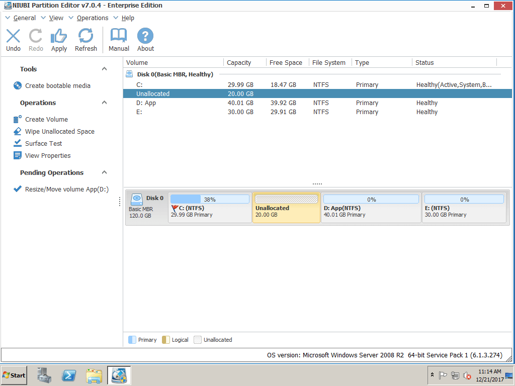The height and width of the screenshot is (386, 515).
Task: Open the Operations menu
Action: (93, 18)
